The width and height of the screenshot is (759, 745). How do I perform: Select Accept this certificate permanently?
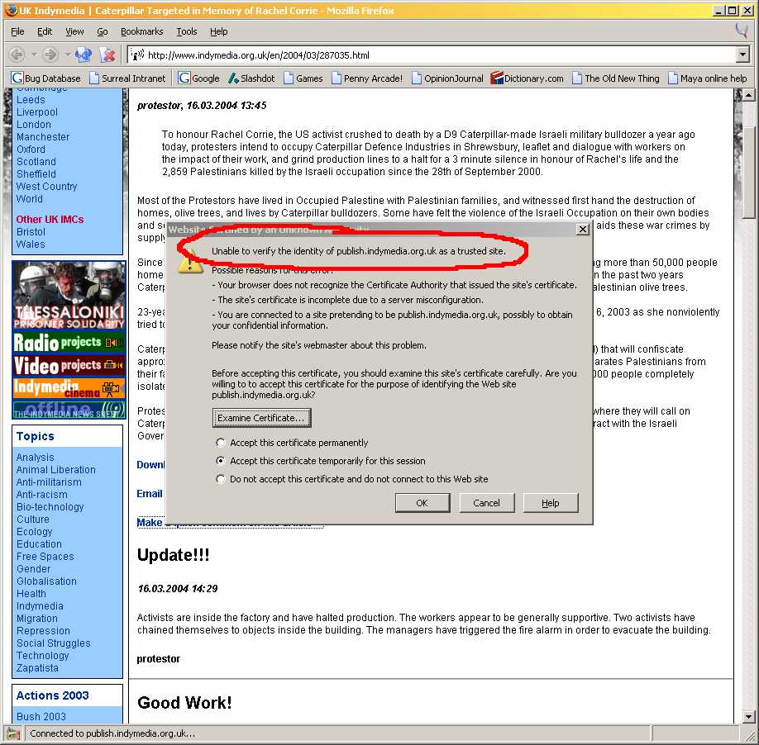(x=220, y=444)
